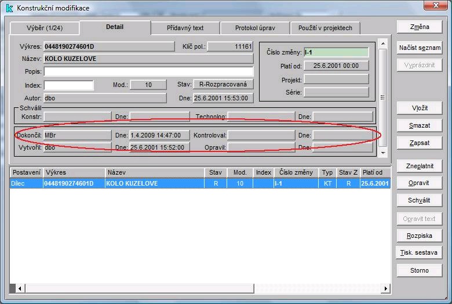Screen dimensions: 452x304
Task: Click the Technolog approval field
Action: pos(261,117)
